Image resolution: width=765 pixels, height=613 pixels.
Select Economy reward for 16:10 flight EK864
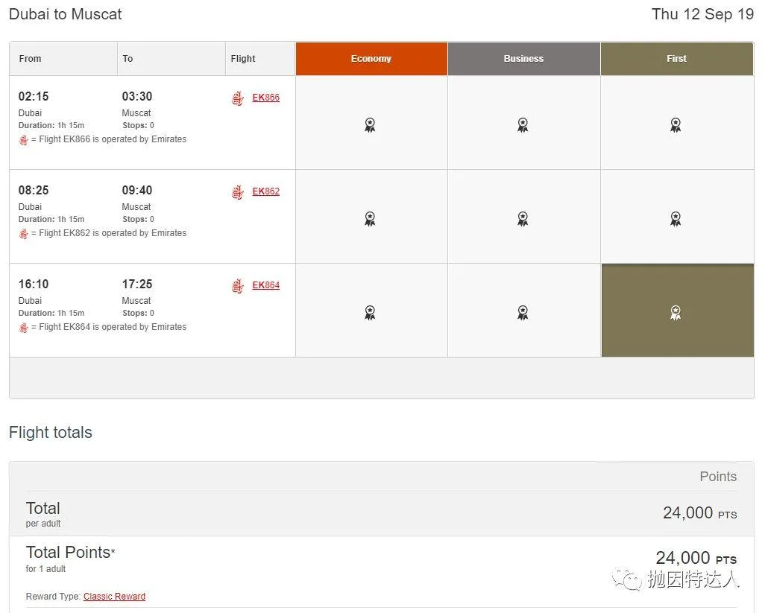pos(370,312)
